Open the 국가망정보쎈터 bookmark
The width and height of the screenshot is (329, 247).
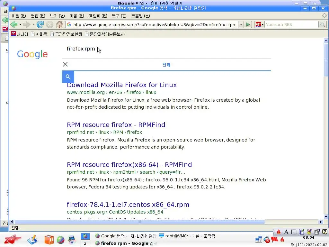[x=66, y=34]
